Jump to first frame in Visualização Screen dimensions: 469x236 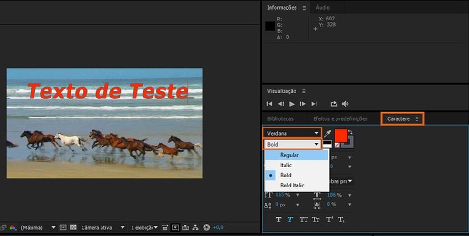270,104
